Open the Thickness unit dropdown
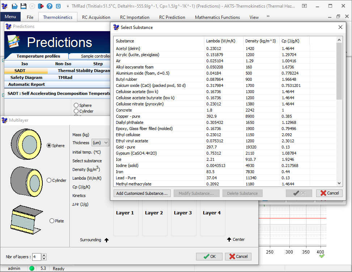The height and width of the screenshot is (272, 352). [x=100, y=143]
